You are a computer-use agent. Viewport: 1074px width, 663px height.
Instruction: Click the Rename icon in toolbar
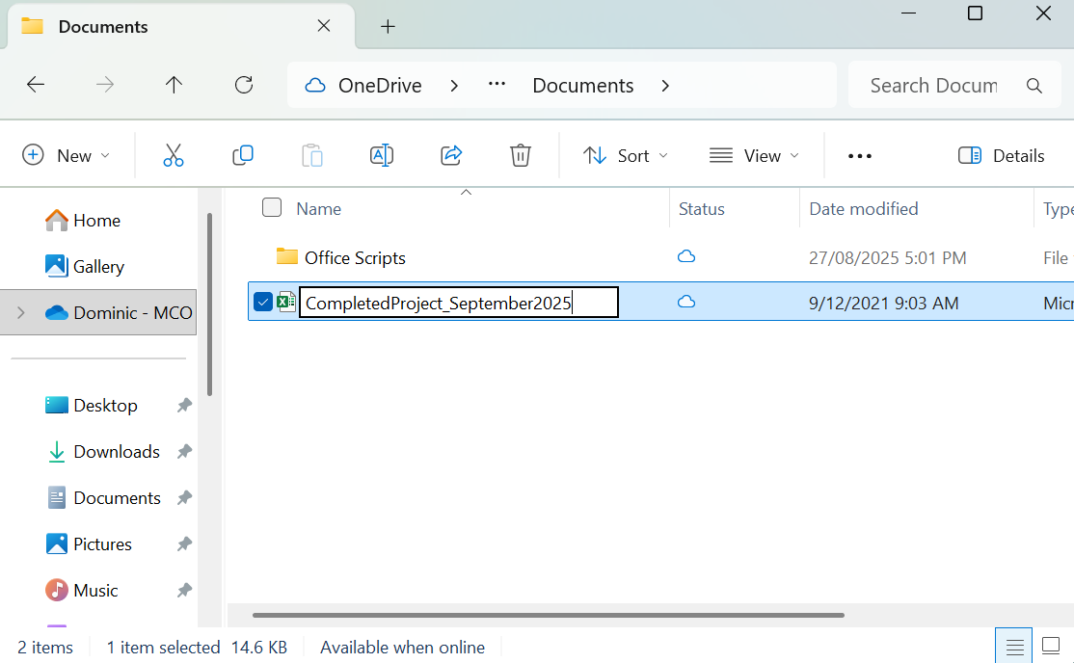382,155
